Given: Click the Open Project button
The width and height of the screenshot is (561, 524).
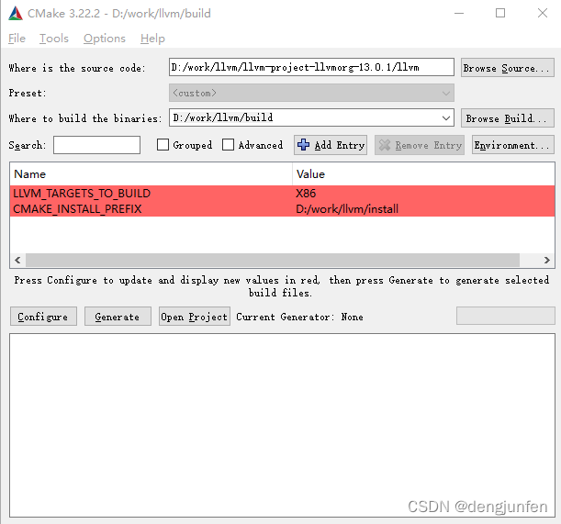Looking at the screenshot, I should (x=195, y=317).
